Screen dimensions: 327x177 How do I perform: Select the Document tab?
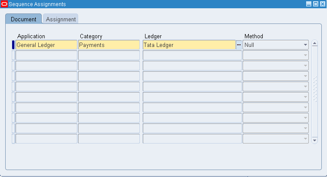[x=23, y=19]
